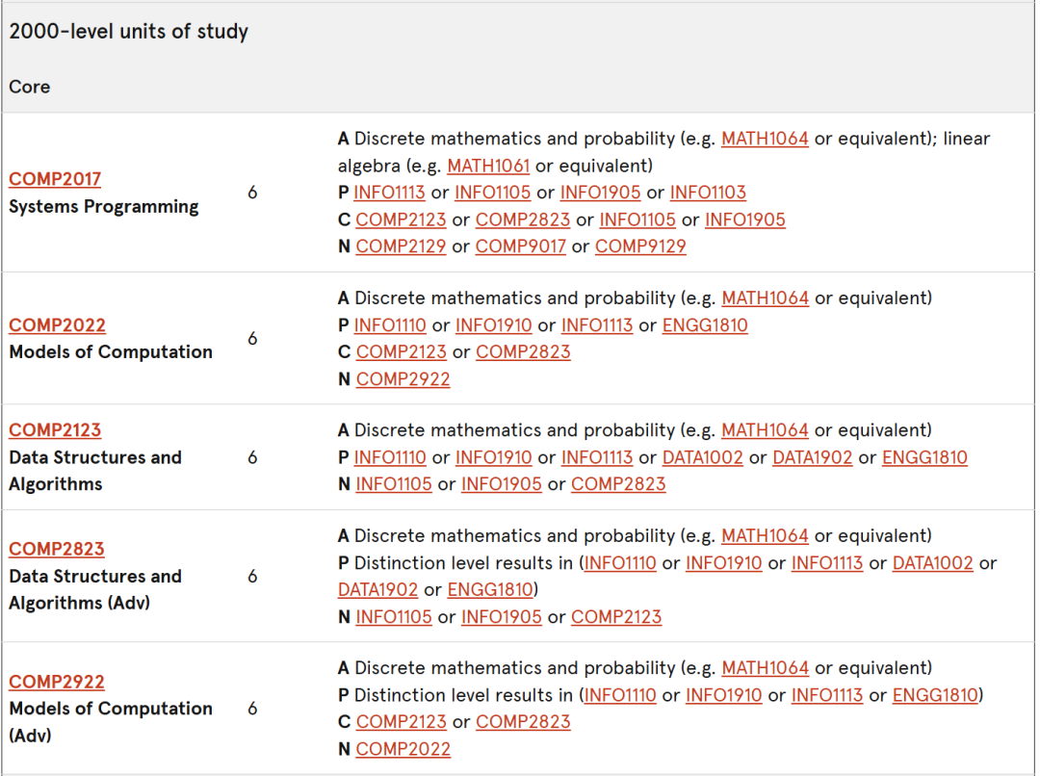Click INFO1910 prerequisite in COMP2823 row

coord(723,563)
